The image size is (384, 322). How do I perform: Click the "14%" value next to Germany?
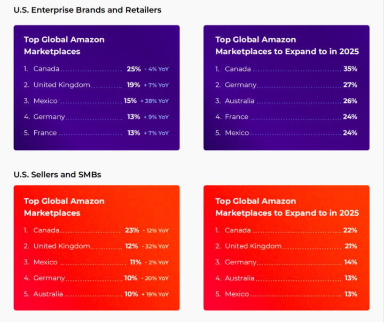coord(350,262)
